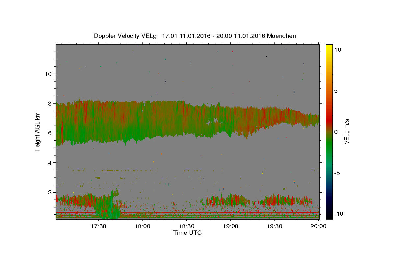Click the black bottom of the colorbar
Viewport: 395px width, 263px height.
329,216
